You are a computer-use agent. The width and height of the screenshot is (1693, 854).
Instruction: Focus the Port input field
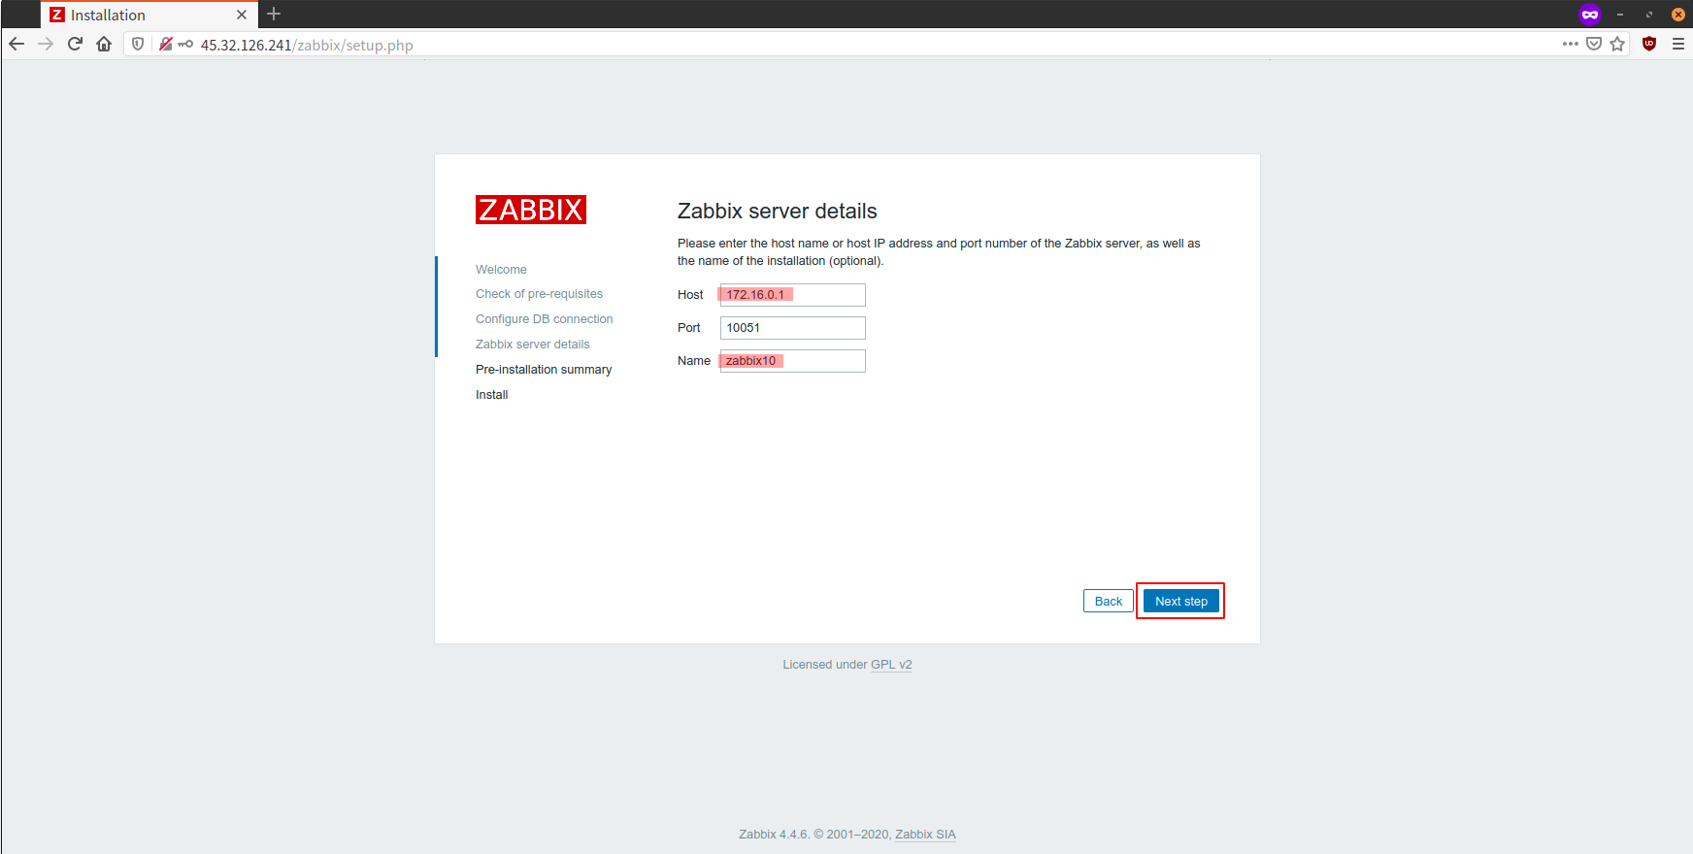coord(792,328)
